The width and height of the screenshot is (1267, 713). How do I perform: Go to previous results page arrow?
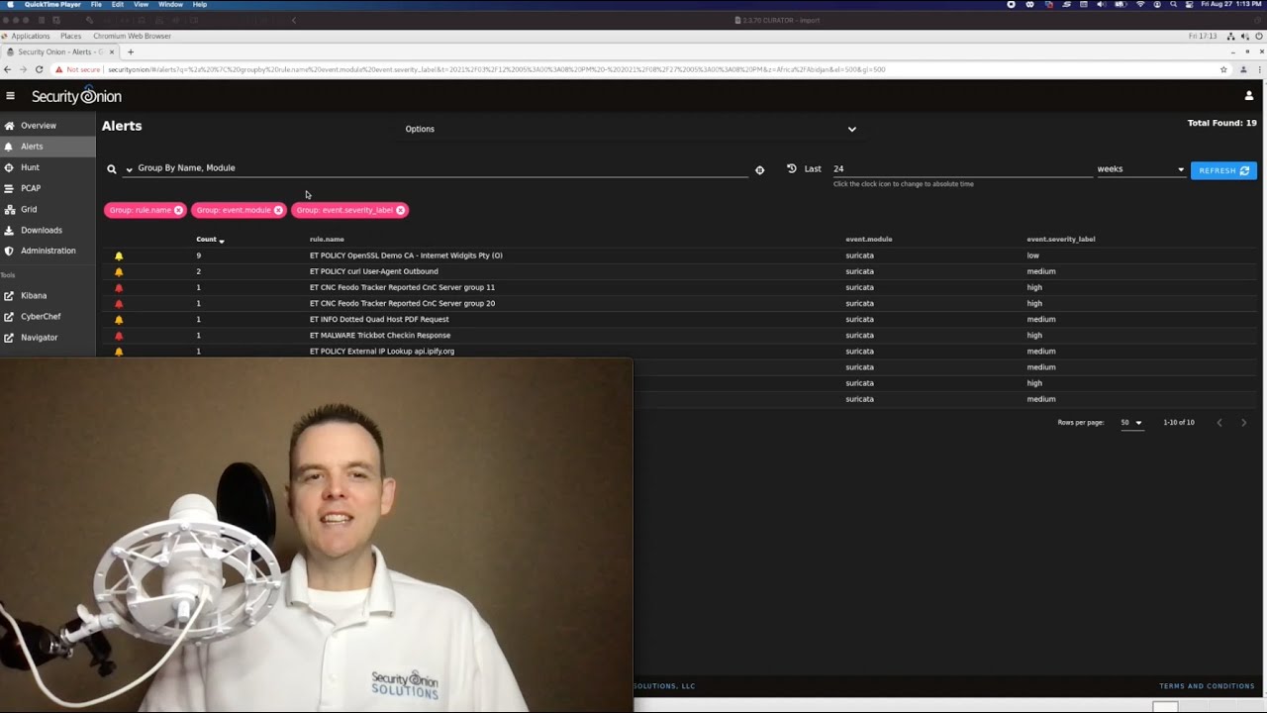1218,423
